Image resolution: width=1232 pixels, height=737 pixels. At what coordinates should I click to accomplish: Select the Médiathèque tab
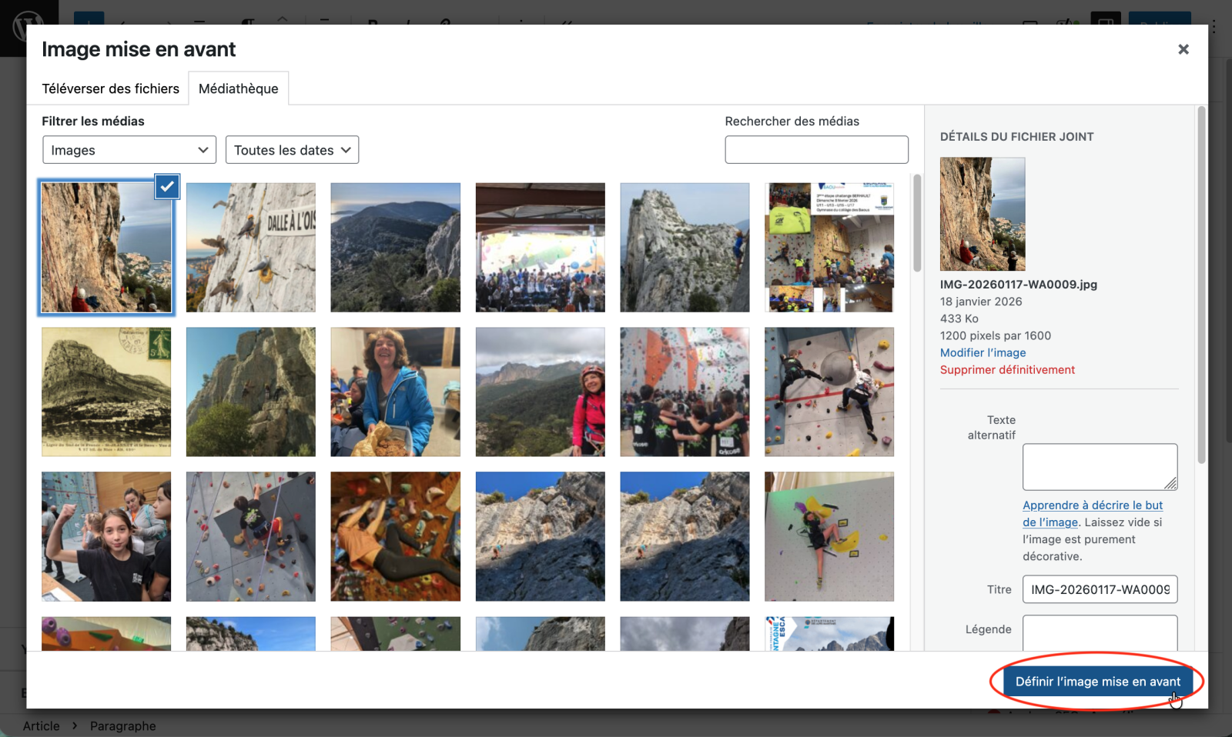click(x=238, y=88)
